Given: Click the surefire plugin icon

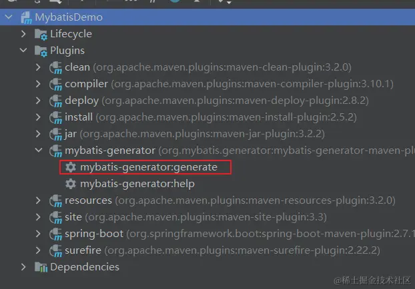Looking at the screenshot, I should (x=55, y=250).
